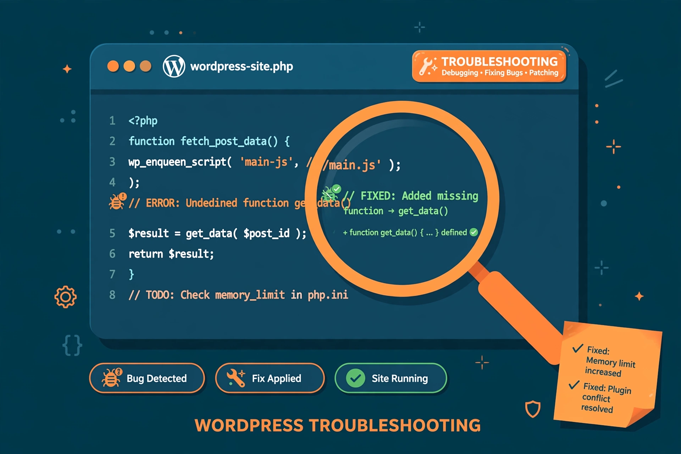
Task: Click 'wp_enqueen_script(' on line 3
Action: [x=180, y=162]
